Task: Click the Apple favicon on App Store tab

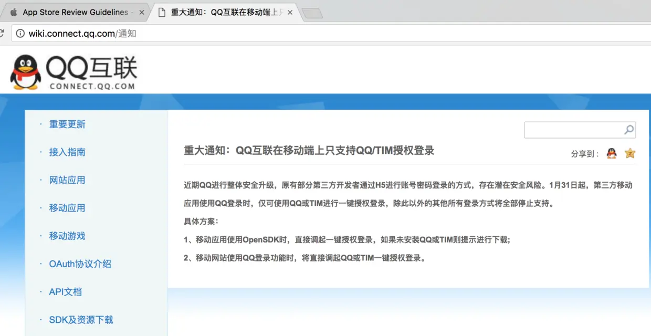Action: click(x=13, y=12)
